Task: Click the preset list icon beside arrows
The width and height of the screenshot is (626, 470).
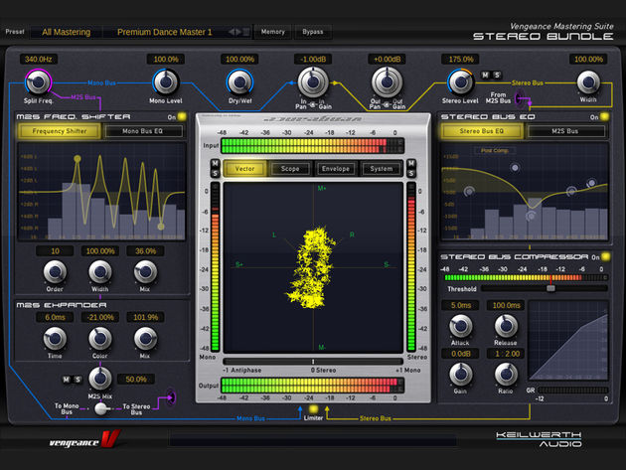Action: click(x=246, y=32)
